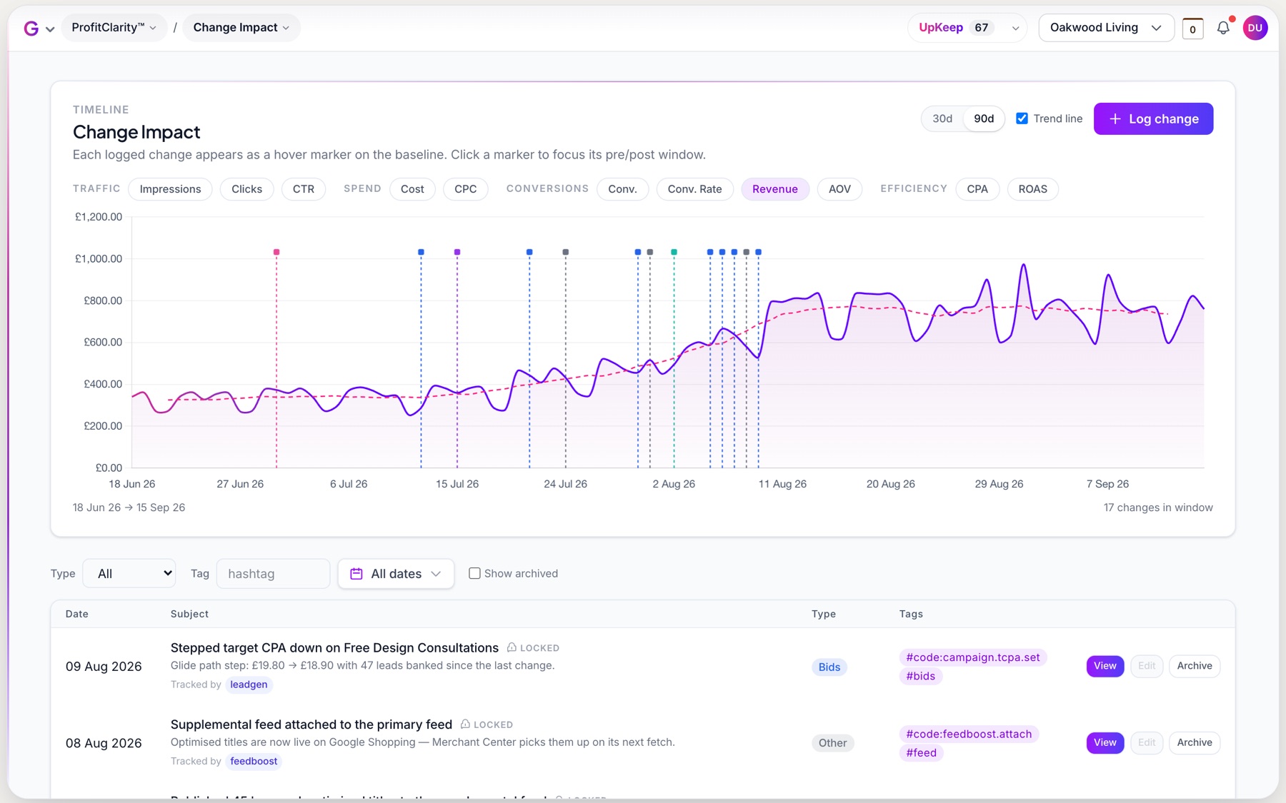Focus the hashtag Tag input field
The image size is (1286, 803).
point(273,573)
